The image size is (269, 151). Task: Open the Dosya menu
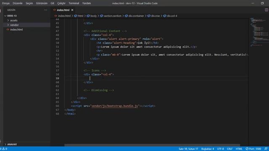[5, 3]
